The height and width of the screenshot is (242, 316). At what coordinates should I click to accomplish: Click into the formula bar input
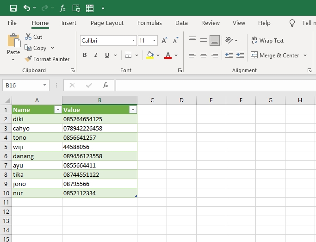[x=216, y=85]
